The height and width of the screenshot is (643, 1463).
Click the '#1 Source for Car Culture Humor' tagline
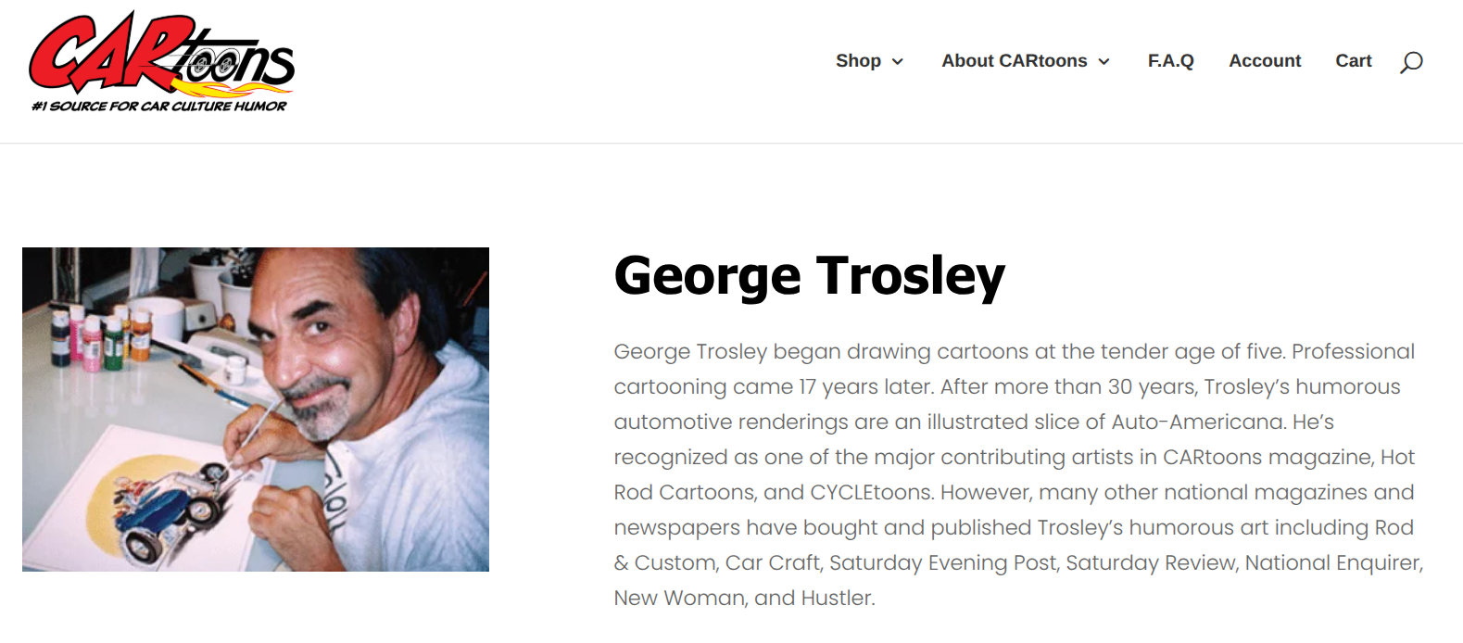point(159,107)
